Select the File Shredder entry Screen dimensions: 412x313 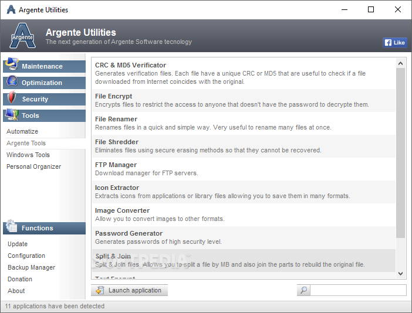[x=244, y=146]
